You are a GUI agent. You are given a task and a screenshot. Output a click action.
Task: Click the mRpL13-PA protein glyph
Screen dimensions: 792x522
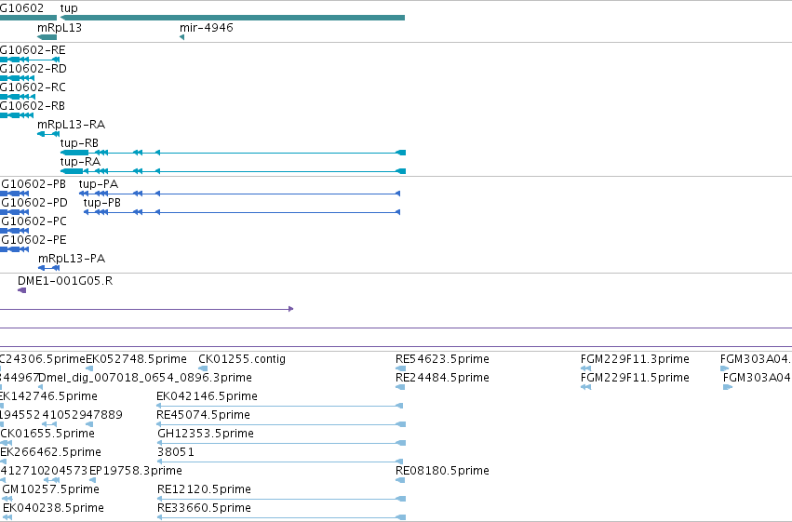pos(49,268)
